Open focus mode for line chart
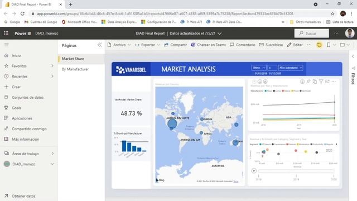 point(327,82)
